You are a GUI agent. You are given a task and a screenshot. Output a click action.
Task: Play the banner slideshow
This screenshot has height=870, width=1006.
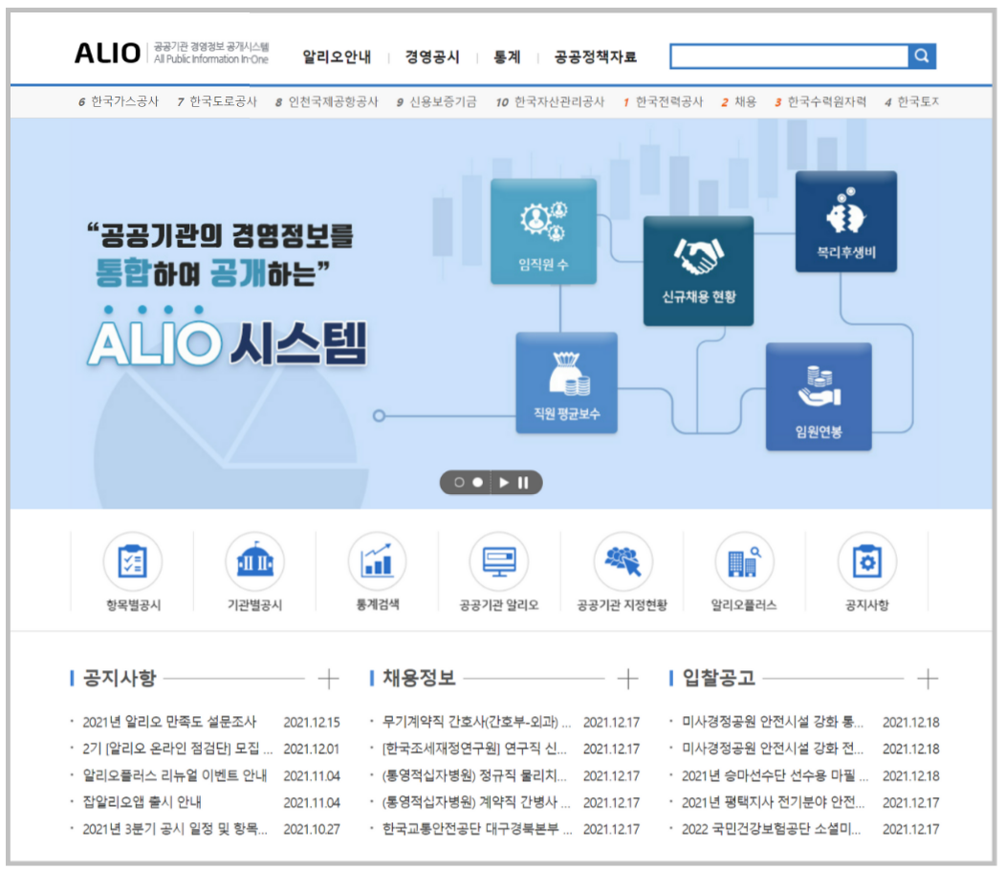click(x=504, y=483)
